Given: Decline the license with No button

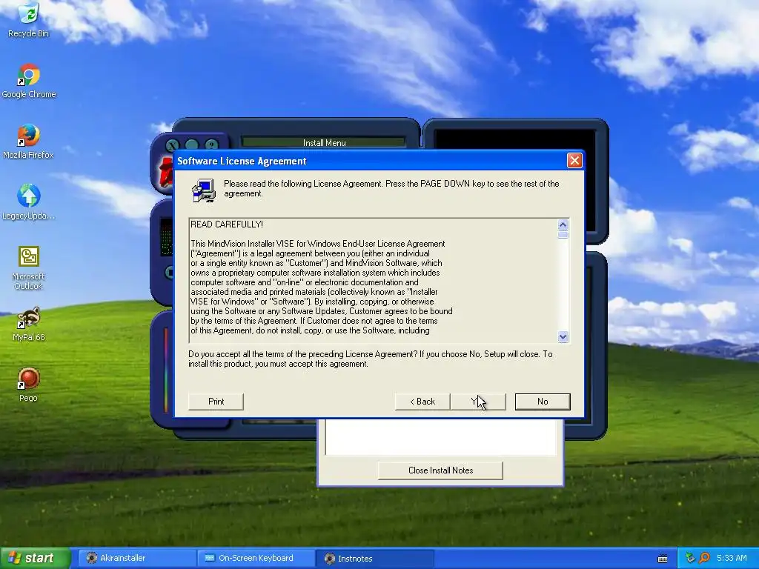Looking at the screenshot, I should [543, 402].
